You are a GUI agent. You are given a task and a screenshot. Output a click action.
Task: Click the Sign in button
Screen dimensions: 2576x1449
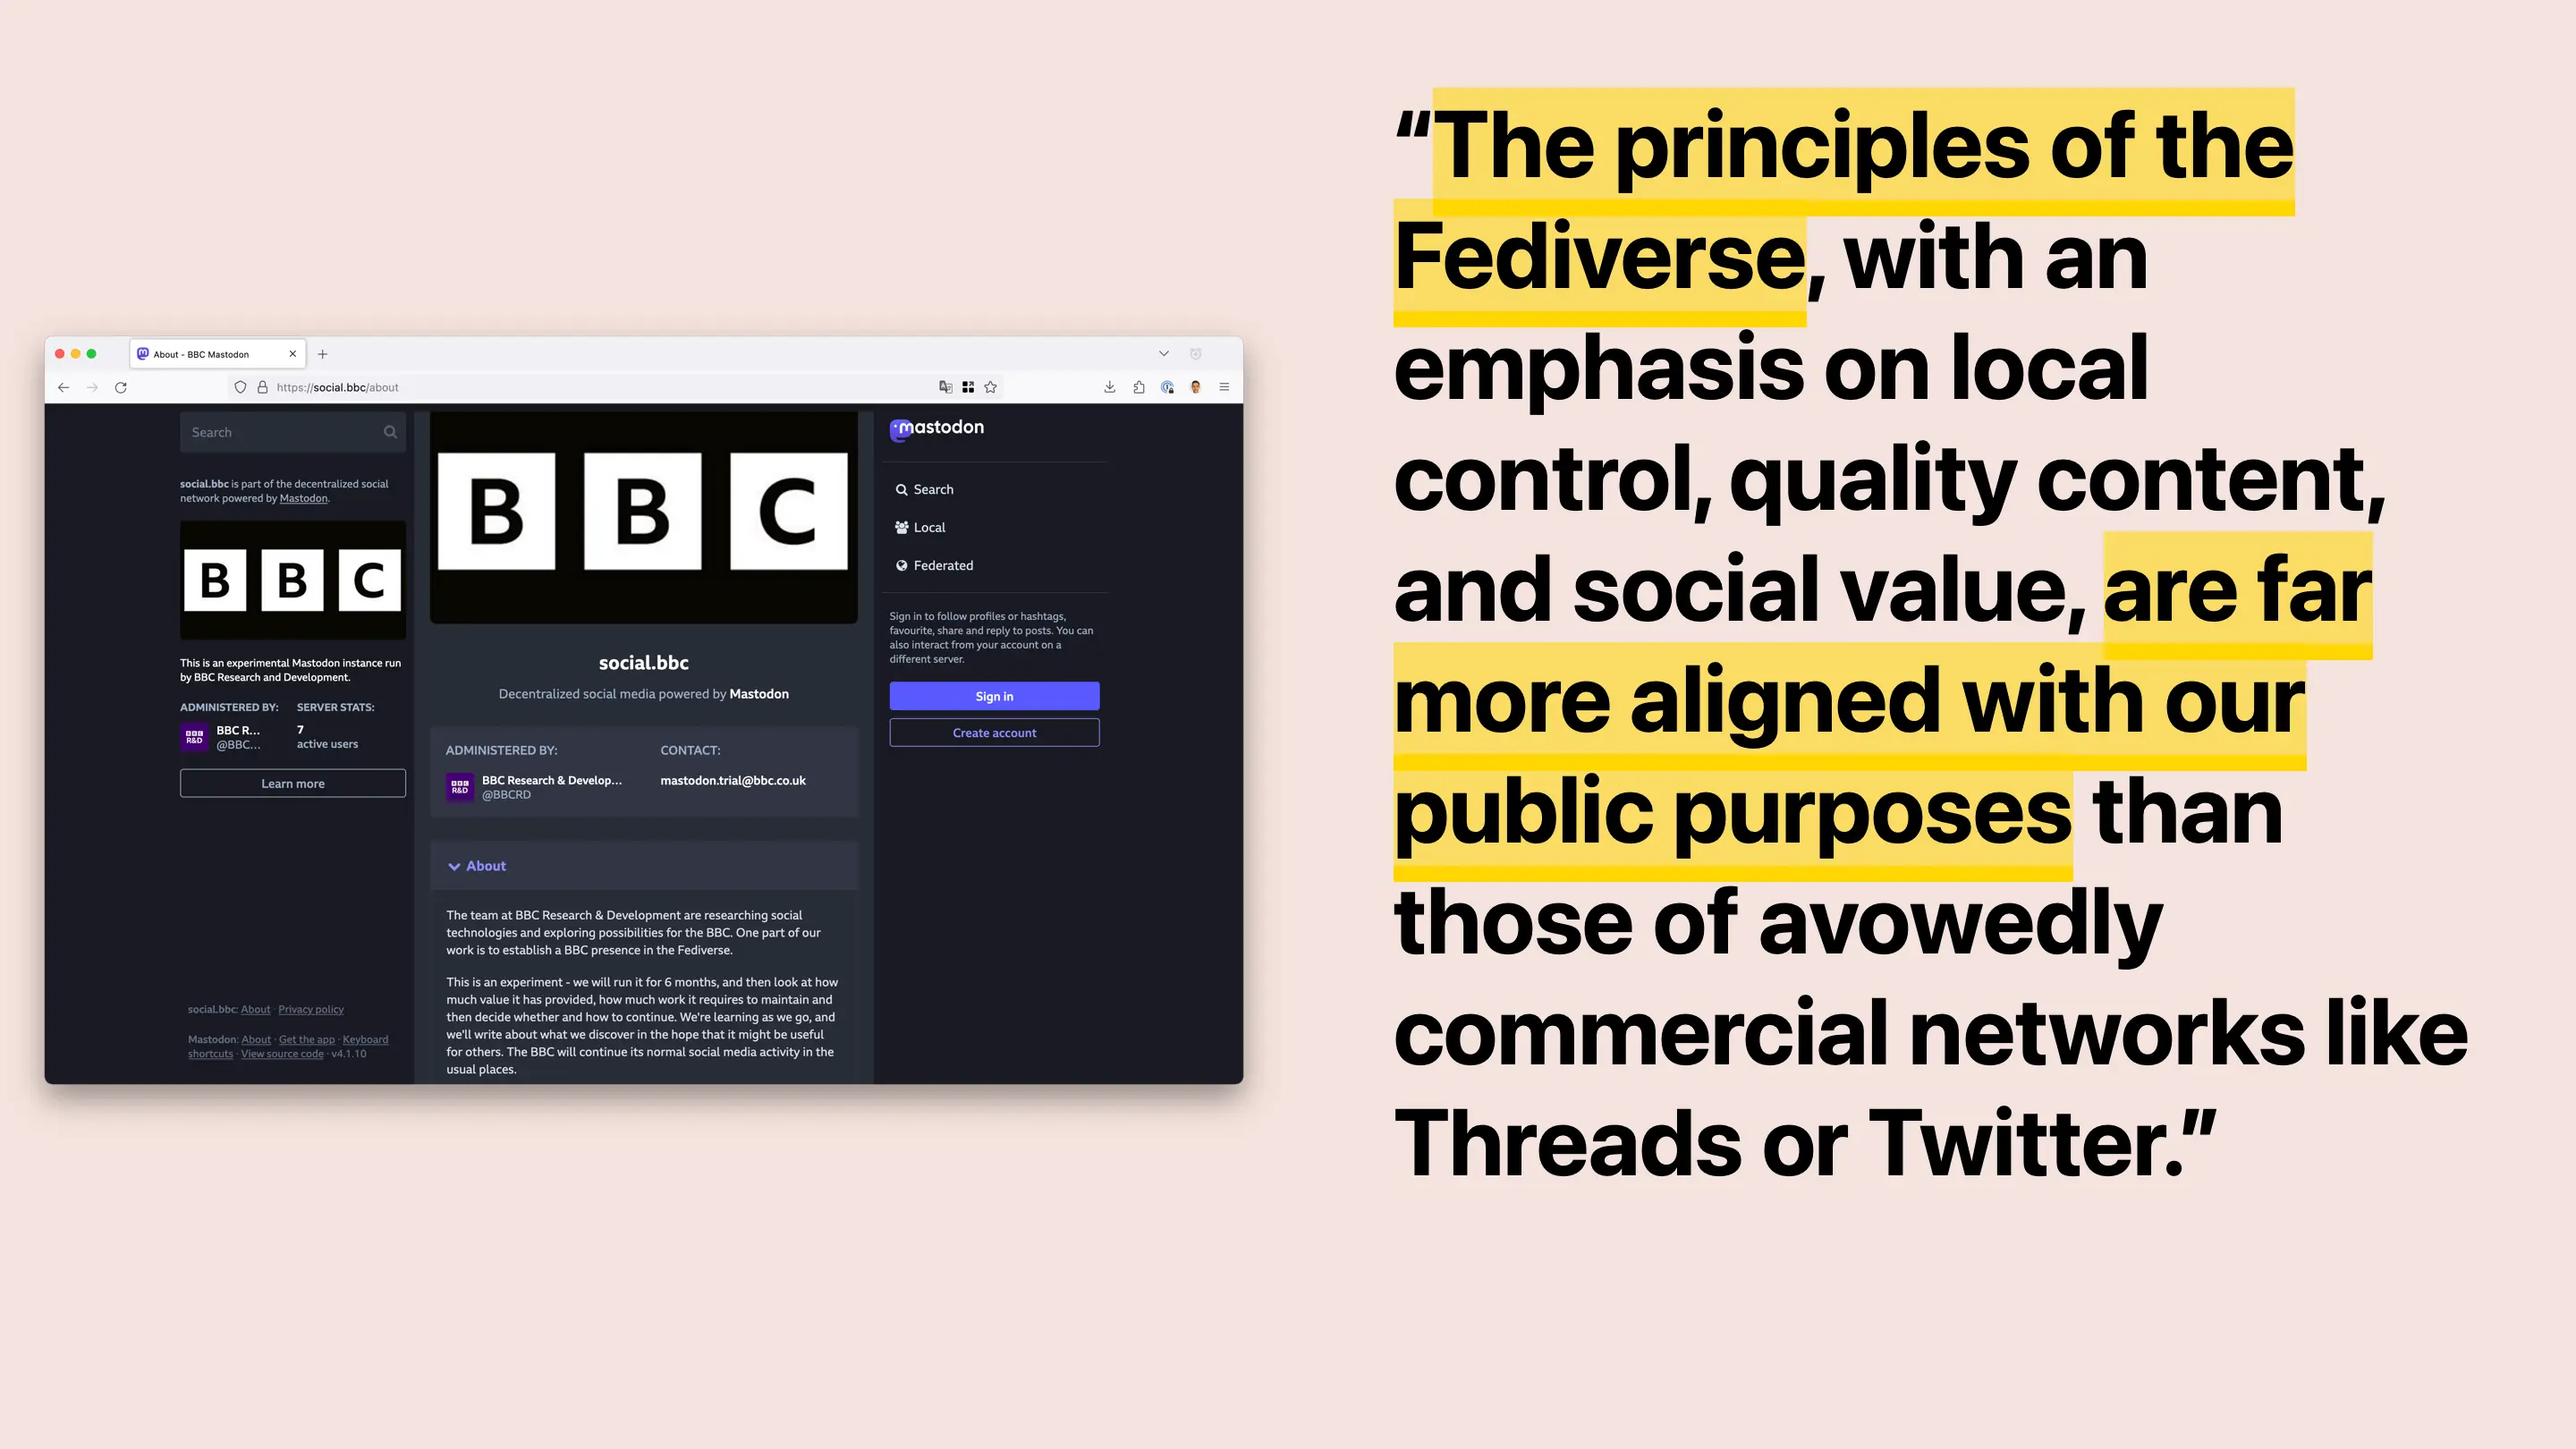(995, 695)
